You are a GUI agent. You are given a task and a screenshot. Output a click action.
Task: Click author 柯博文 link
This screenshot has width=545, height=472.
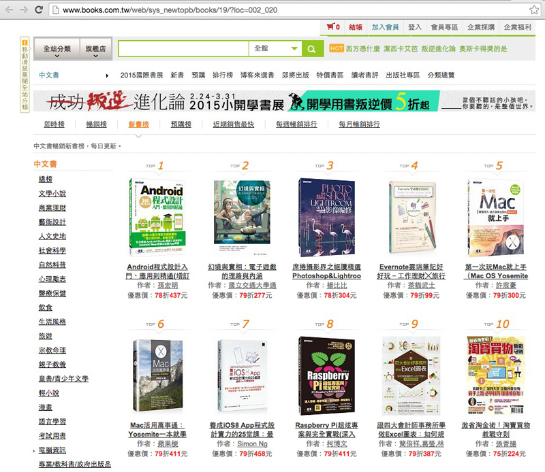(337, 443)
